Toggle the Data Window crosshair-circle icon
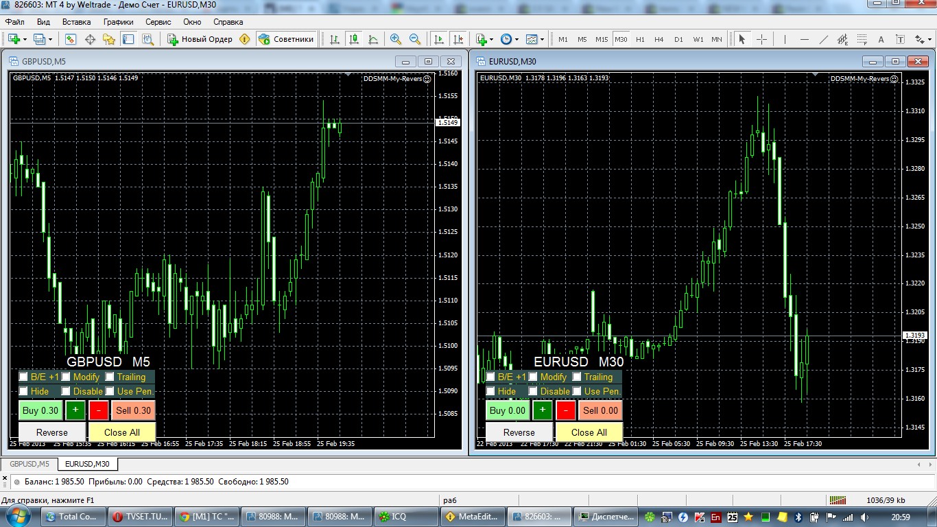Viewport: 937px width, 527px height. pos(90,39)
